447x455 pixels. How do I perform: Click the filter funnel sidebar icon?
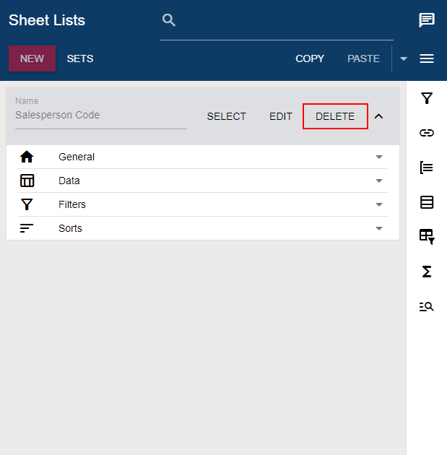pos(426,98)
